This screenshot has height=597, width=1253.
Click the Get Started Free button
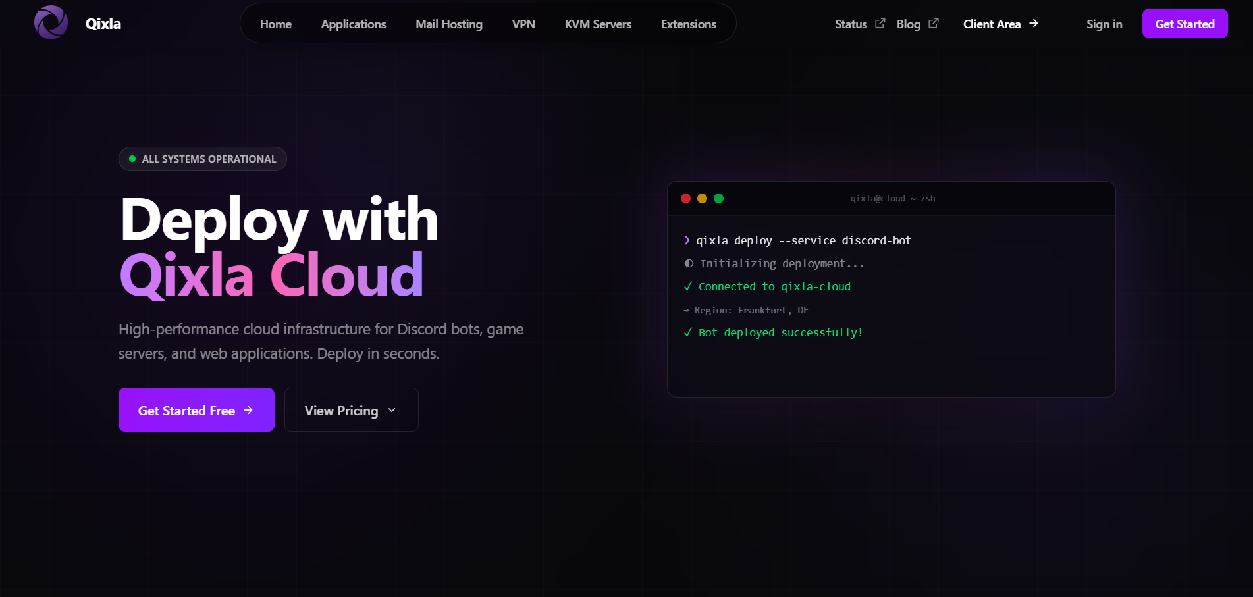coord(196,409)
